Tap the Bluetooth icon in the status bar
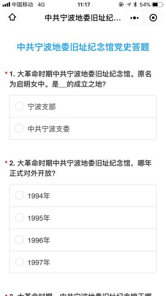The image size is (166, 296). (x=135, y=5)
